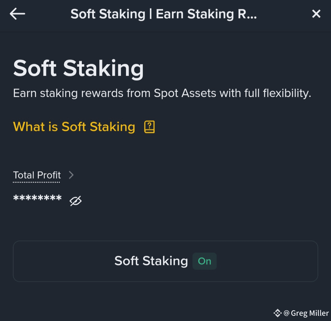
Task: Click the '@' symbol before Greg Miller
Action: 287,313
